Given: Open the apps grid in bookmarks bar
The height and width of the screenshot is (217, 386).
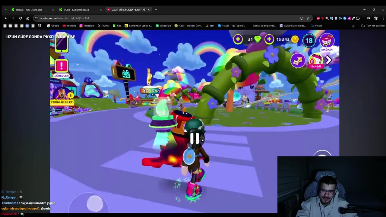Looking at the screenshot, I should (39, 26).
